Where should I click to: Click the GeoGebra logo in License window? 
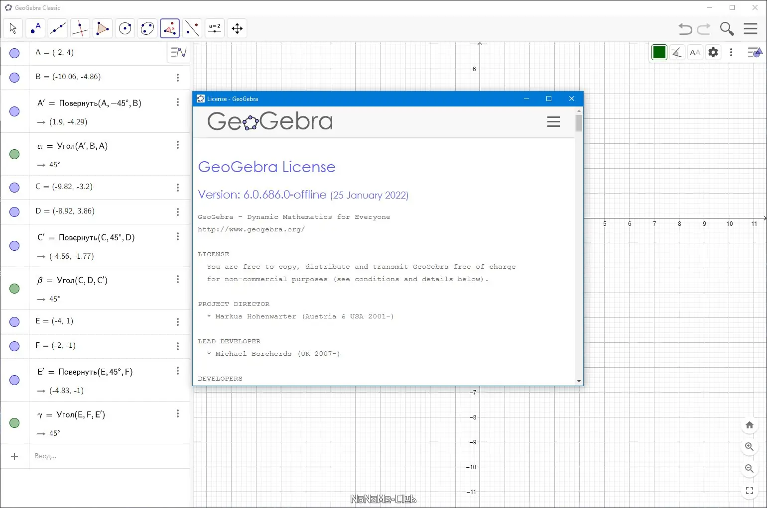[270, 121]
